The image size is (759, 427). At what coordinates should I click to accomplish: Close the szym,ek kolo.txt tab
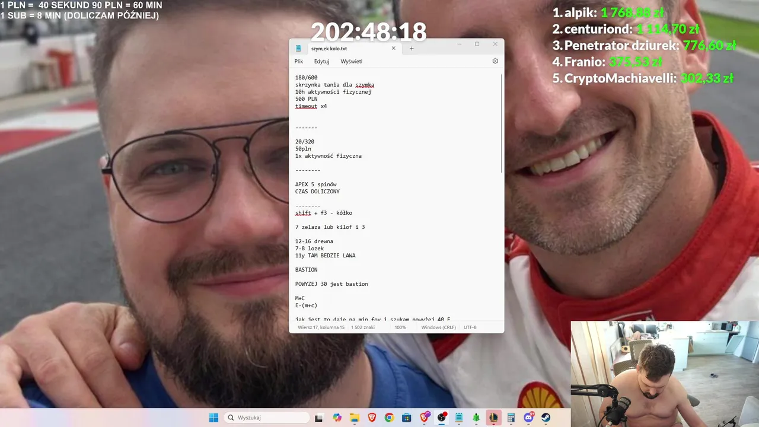point(393,48)
